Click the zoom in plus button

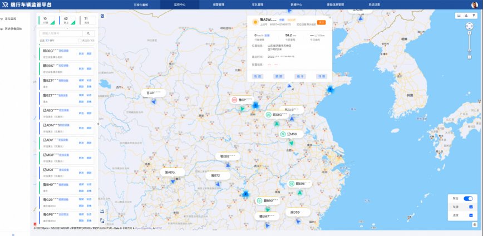470,33
